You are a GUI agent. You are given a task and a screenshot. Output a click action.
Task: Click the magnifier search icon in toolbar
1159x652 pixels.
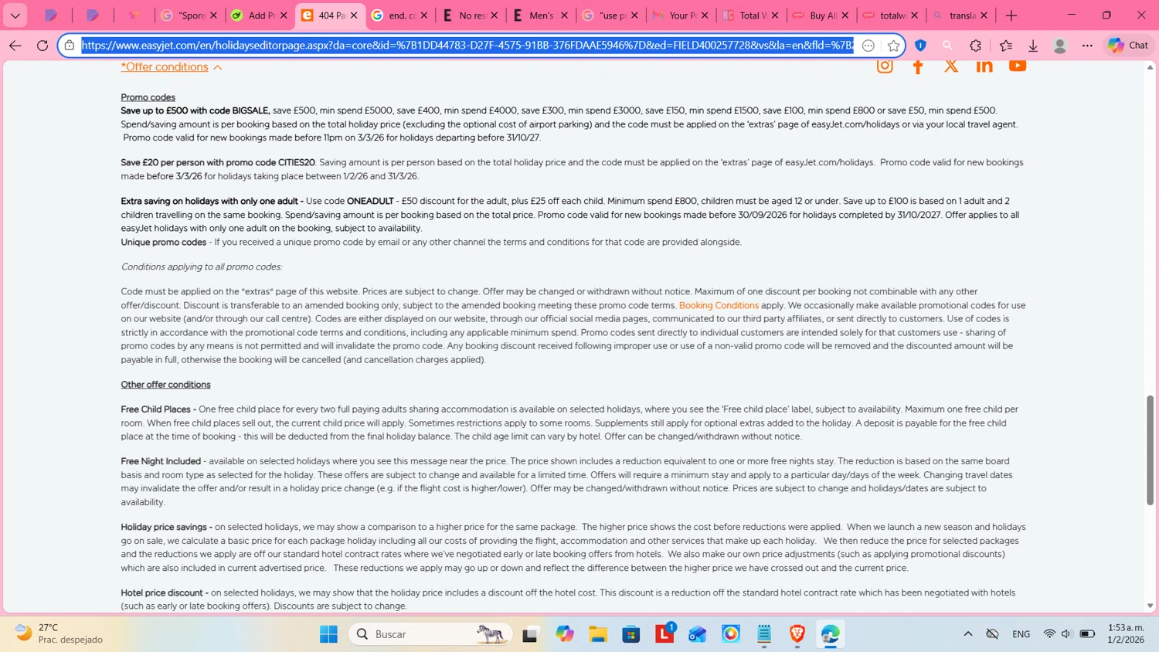(x=948, y=46)
